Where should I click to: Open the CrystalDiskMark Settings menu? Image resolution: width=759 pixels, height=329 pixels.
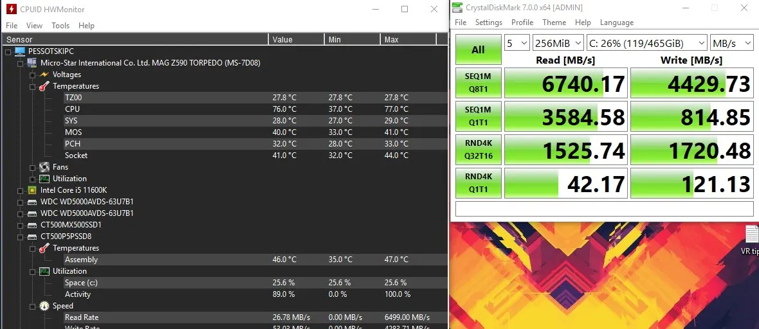click(489, 22)
